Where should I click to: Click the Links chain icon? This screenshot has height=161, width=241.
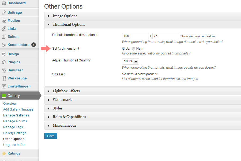[4, 29]
